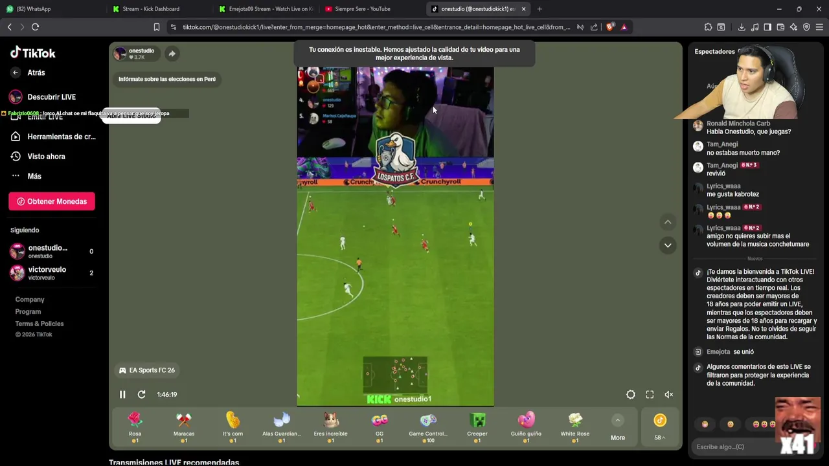Screen dimensions: 829x466
Task: Go back in the browser toolbar
Action: 9,27
